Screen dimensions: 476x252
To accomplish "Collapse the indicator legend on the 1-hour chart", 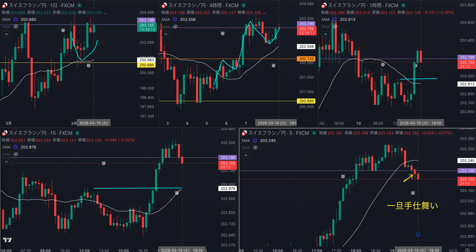I will 325,34.
